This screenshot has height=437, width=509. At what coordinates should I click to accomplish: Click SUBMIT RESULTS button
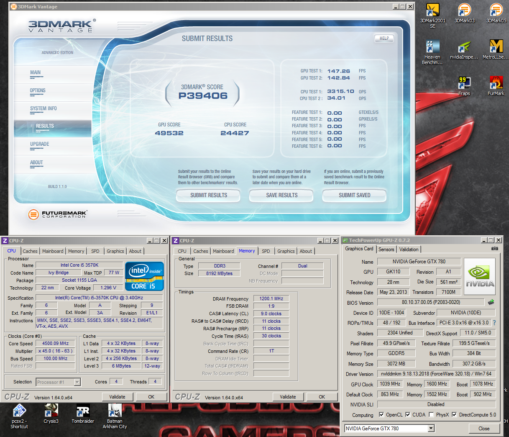208,195
